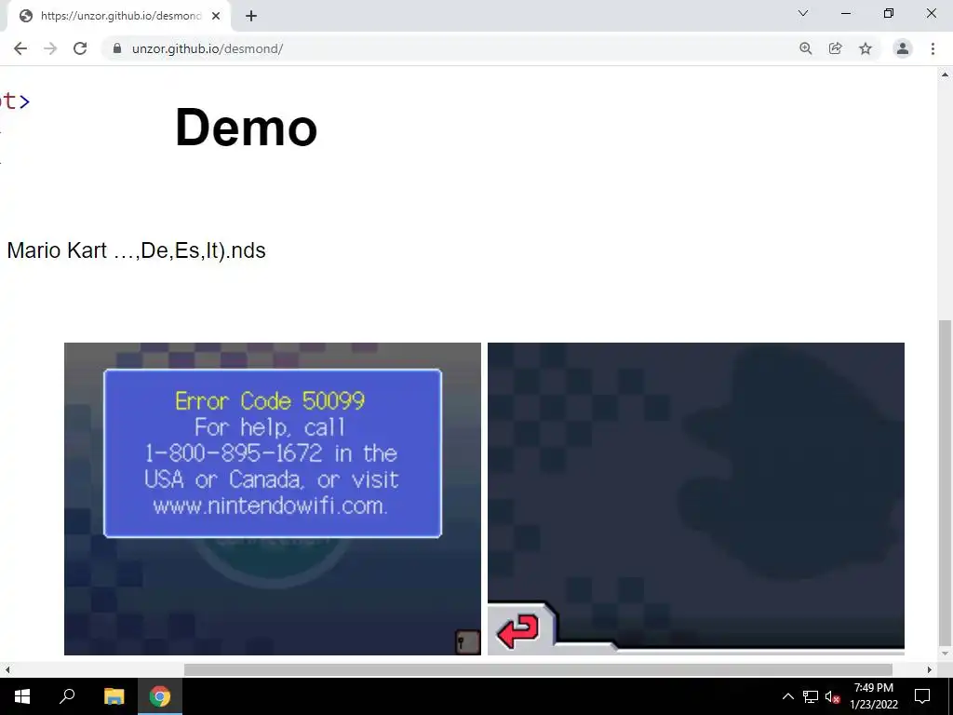Tap the red return arrow on the touch screen
Screen dimensions: 953x715
click(517, 630)
